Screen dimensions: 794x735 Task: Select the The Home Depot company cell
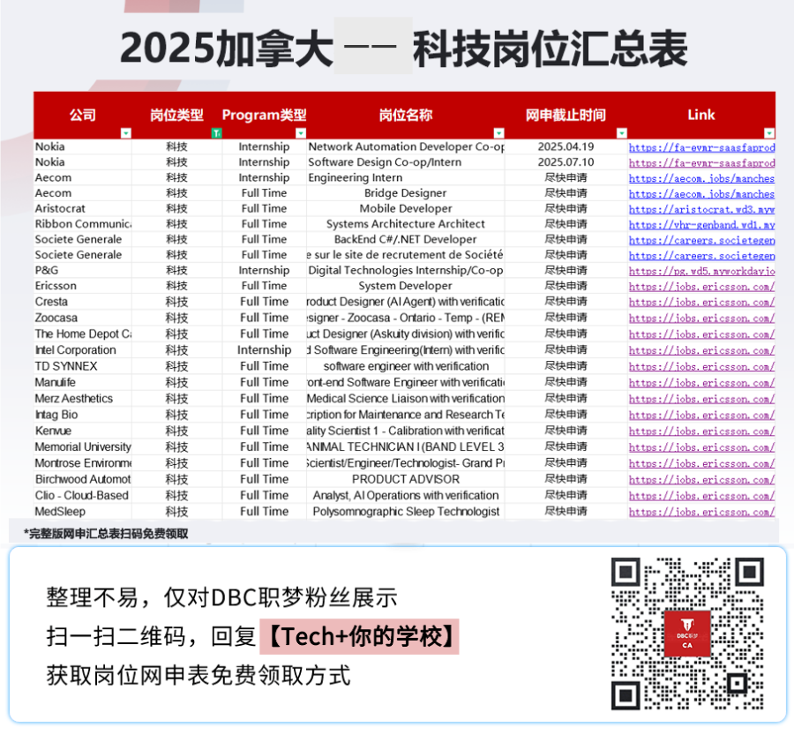(x=83, y=334)
